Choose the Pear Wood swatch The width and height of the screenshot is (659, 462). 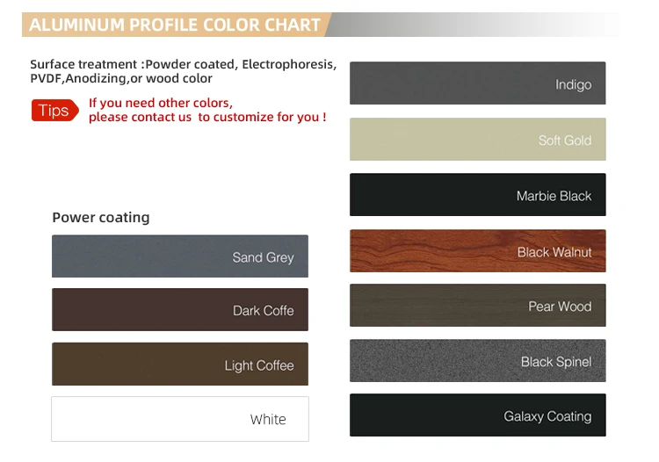(x=477, y=306)
